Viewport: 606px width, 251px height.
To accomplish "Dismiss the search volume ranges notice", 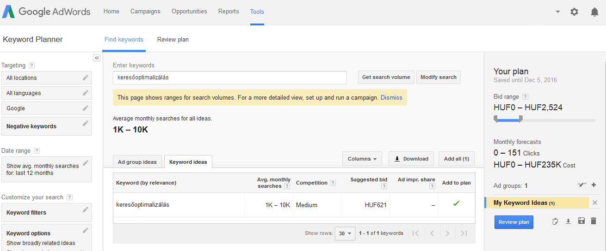I will [x=391, y=98].
